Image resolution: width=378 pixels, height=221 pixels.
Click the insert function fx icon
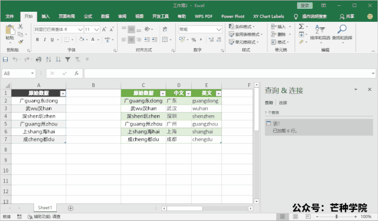pos(76,73)
